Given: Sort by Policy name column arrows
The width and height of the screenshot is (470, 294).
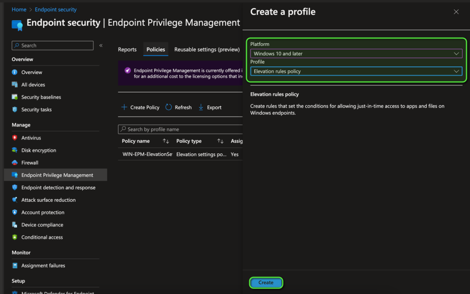Looking at the screenshot, I should (x=166, y=141).
